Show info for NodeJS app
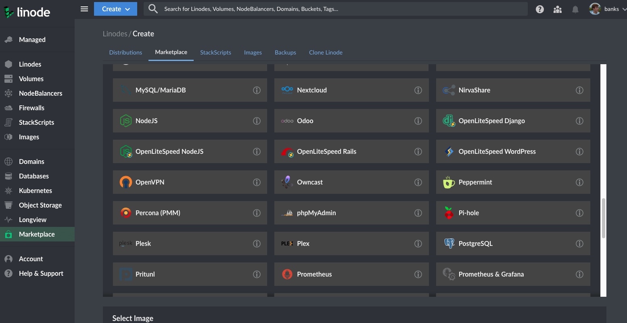Image resolution: width=627 pixels, height=323 pixels. pyautogui.click(x=257, y=121)
